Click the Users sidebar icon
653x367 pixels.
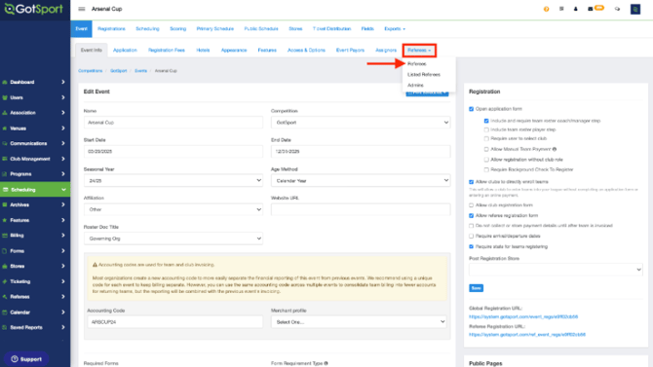(x=5, y=97)
